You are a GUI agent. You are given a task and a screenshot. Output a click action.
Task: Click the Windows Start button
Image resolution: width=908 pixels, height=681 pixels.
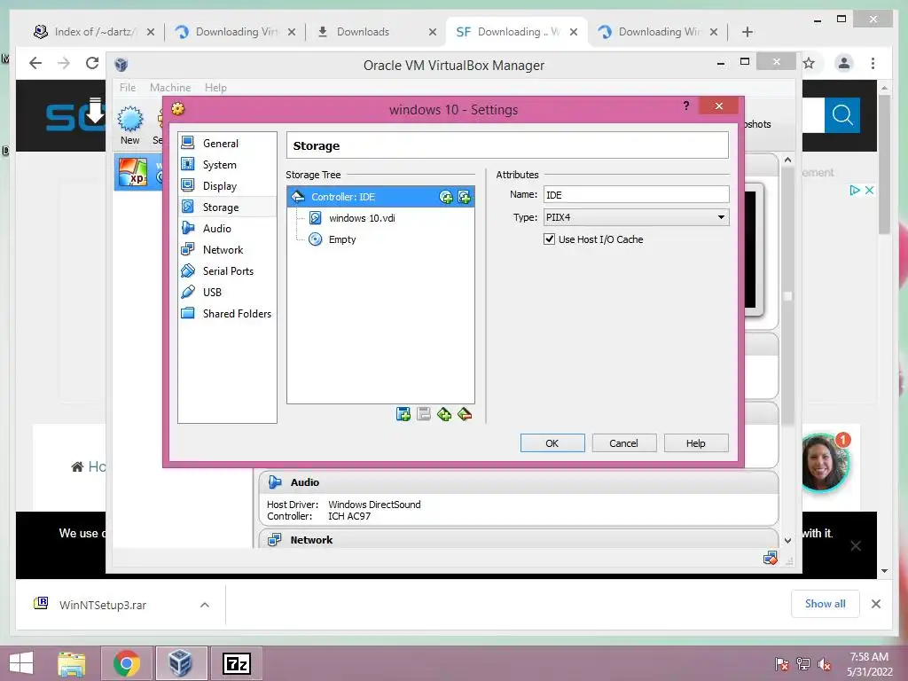click(21, 663)
